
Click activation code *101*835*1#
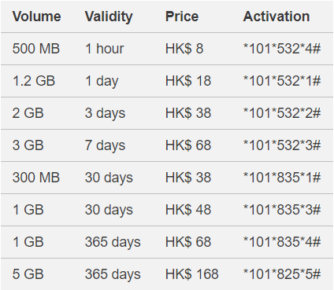tap(282, 178)
